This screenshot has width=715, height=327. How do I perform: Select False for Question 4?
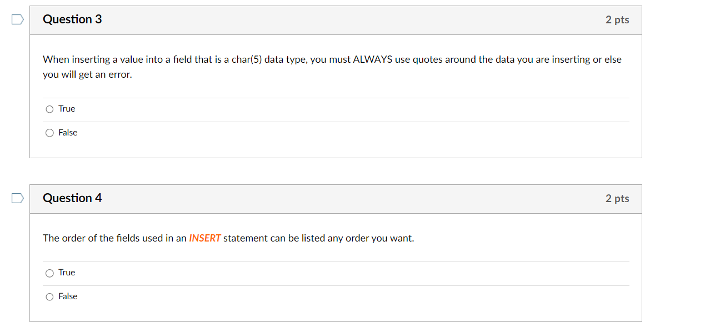tap(49, 296)
